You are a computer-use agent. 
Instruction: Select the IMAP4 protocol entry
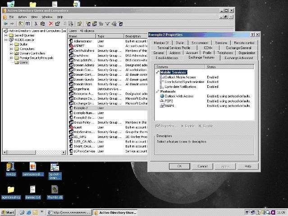pyautogui.click(x=169, y=105)
